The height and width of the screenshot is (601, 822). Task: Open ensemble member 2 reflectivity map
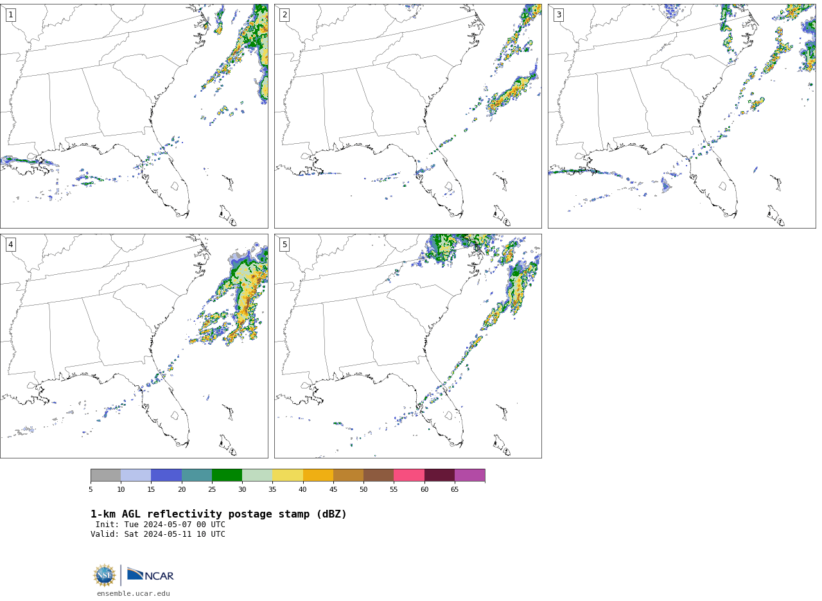click(408, 116)
